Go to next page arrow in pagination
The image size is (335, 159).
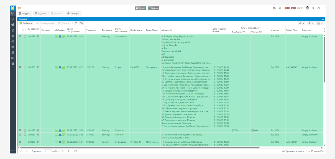(x=63, y=151)
